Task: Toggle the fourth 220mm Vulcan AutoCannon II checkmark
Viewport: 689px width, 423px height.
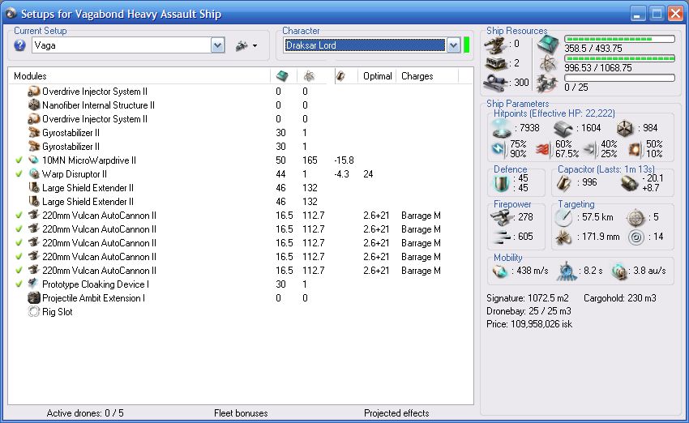Action: tap(19, 257)
